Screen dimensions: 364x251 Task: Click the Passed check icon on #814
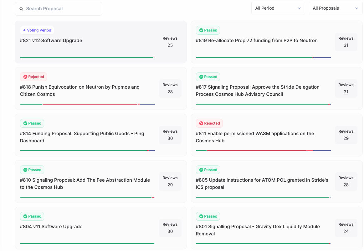click(25, 123)
